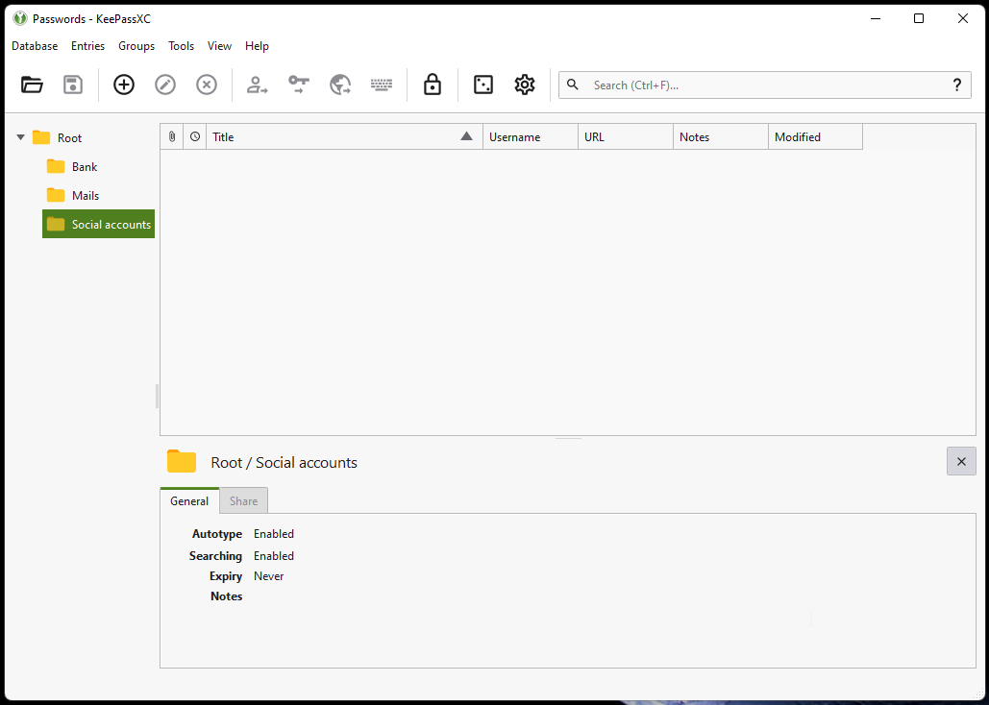The width and height of the screenshot is (989, 705).
Task: Open the password generator dice icon
Action: pyautogui.click(x=483, y=85)
